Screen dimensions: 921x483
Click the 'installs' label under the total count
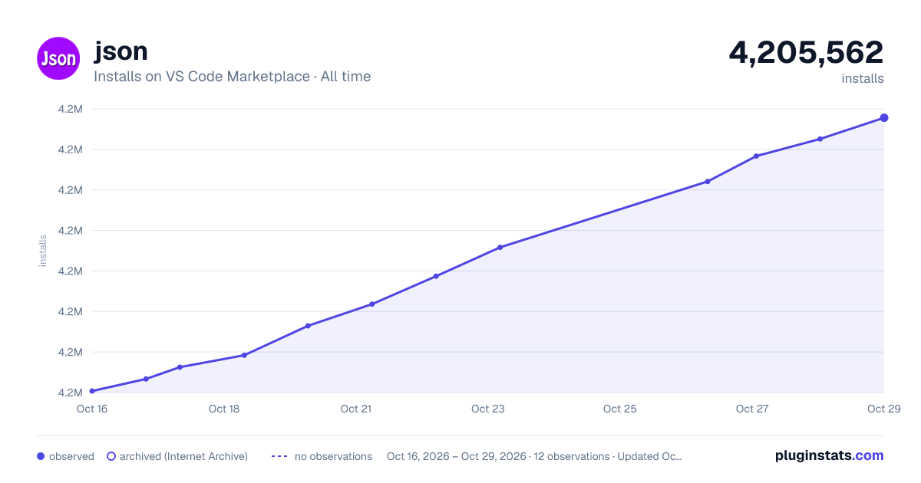point(863,78)
